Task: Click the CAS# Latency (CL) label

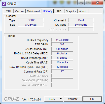Action: [37, 49]
